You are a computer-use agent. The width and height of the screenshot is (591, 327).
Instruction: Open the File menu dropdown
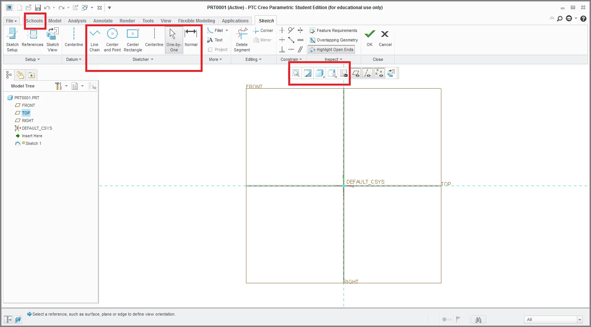pyautogui.click(x=11, y=21)
